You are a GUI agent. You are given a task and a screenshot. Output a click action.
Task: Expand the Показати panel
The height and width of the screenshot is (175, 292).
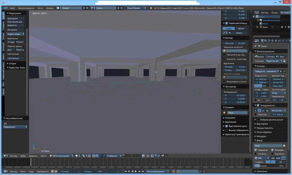(x=230, y=118)
